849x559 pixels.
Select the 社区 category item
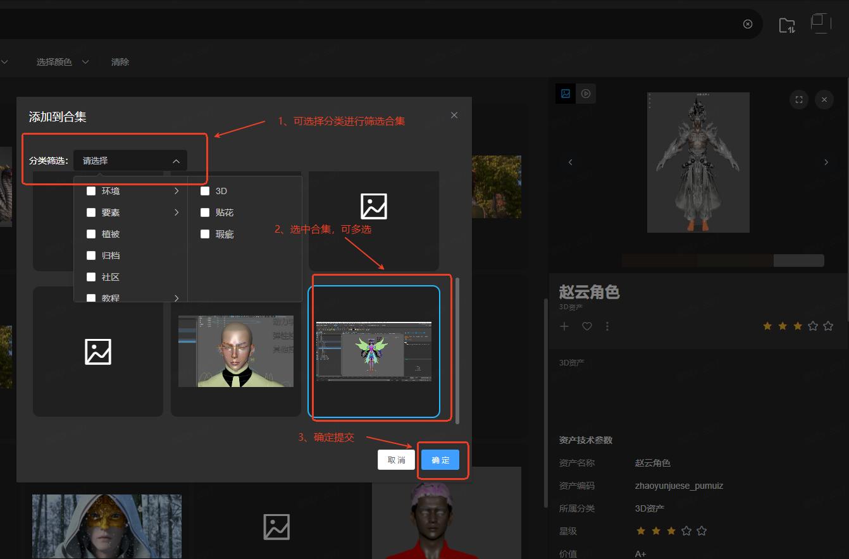(111, 277)
